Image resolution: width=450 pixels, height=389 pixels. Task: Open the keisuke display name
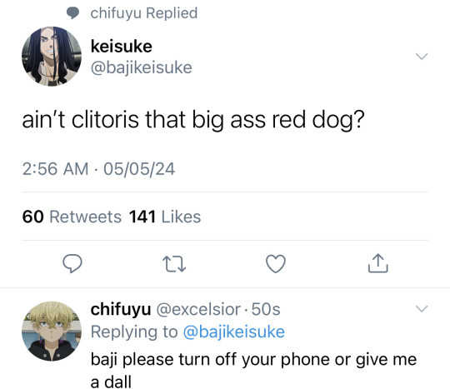(x=122, y=46)
